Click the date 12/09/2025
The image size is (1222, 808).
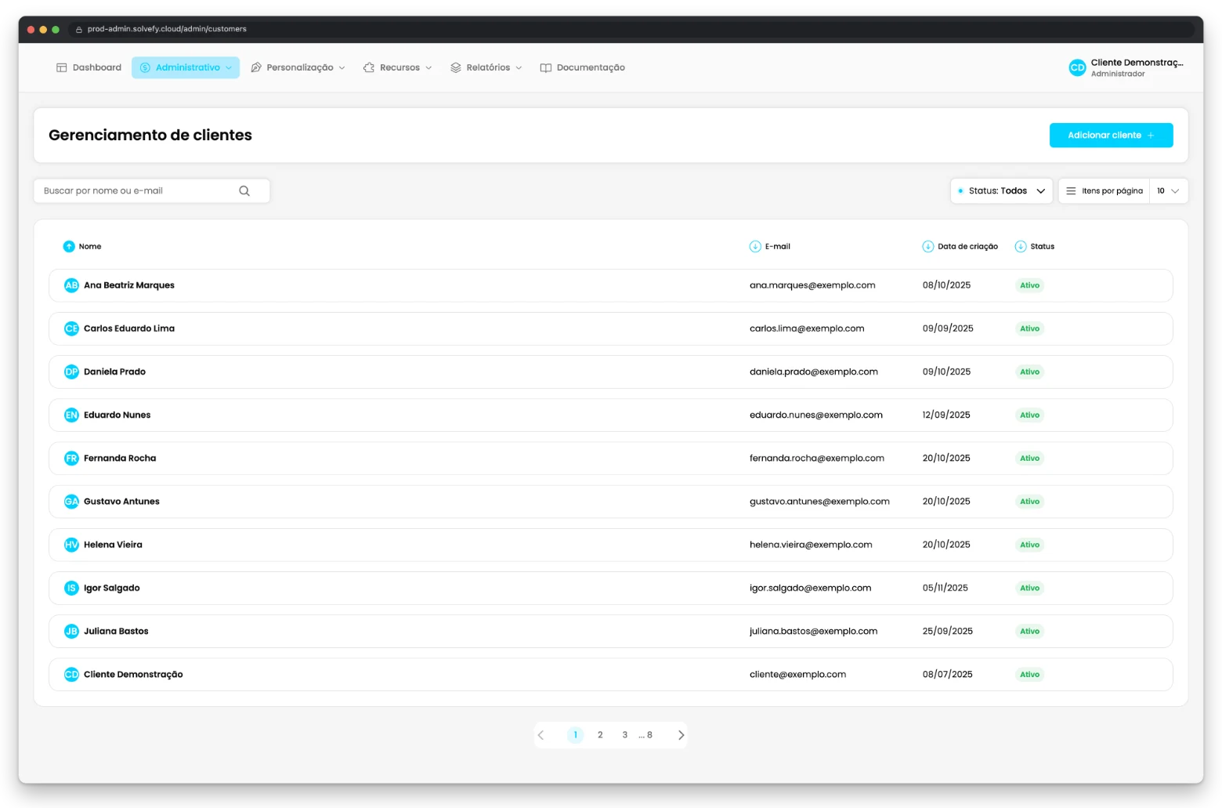point(946,415)
